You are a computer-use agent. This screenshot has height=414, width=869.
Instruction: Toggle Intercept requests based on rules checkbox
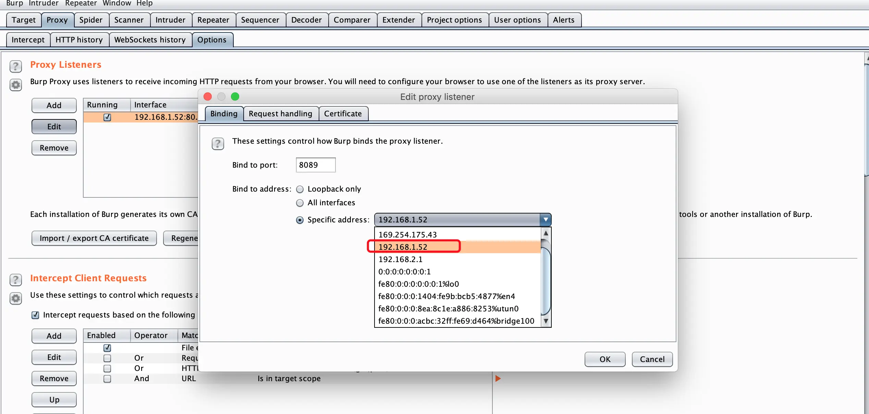[35, 315]
